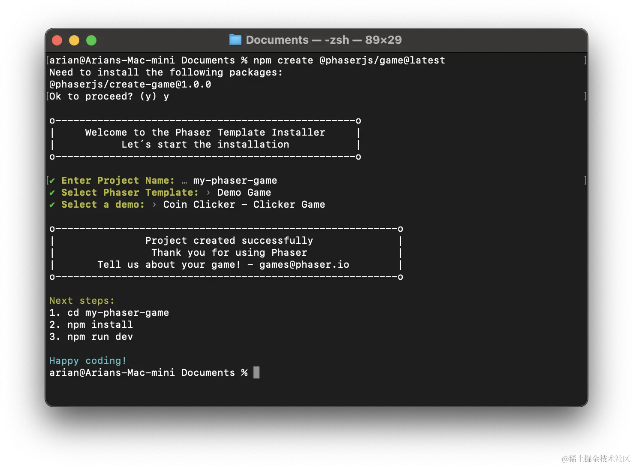Click the red close window button
633x466 pixels.
(57, 40)
